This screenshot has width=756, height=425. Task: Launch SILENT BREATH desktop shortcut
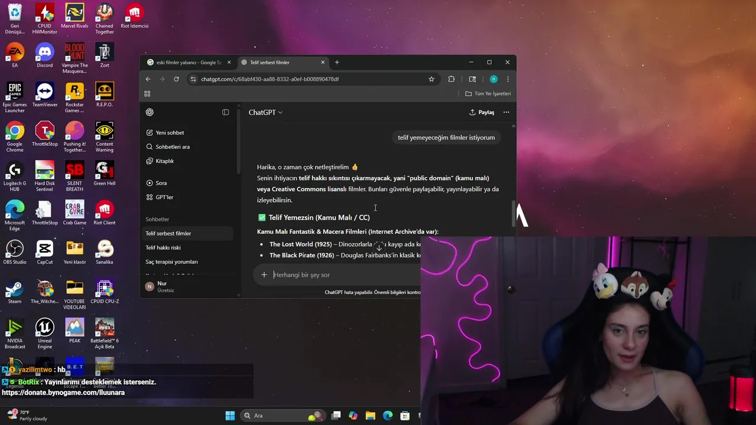coord(74,176)
